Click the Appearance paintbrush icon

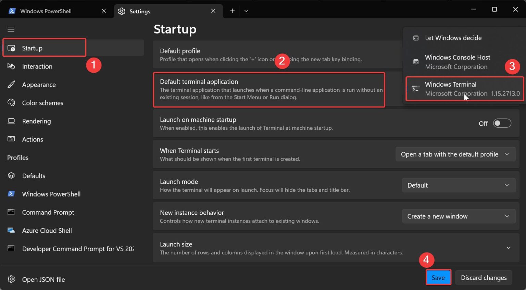click(x=11, y=84)
